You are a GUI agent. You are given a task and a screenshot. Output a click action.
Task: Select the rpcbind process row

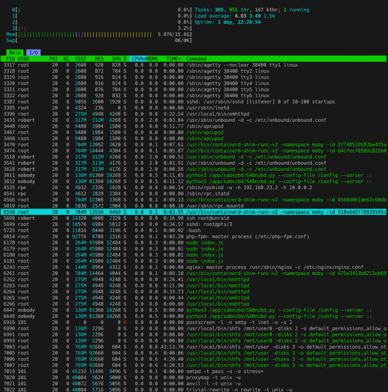(193, 188)
